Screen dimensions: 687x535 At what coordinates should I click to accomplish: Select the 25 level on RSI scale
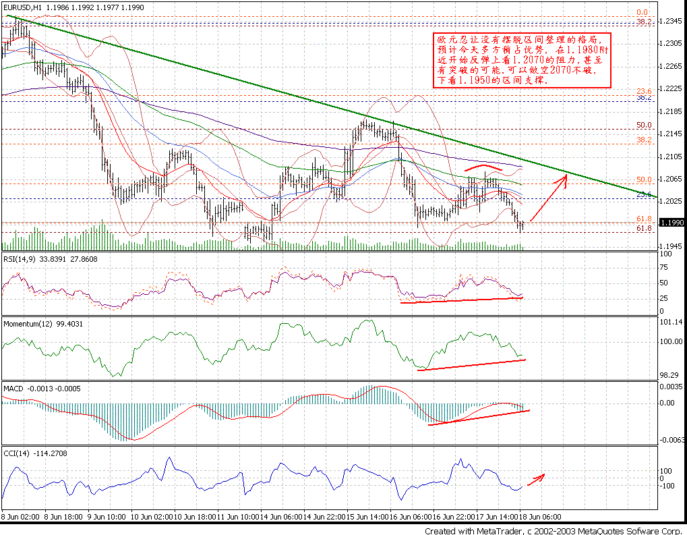[664, 299]
